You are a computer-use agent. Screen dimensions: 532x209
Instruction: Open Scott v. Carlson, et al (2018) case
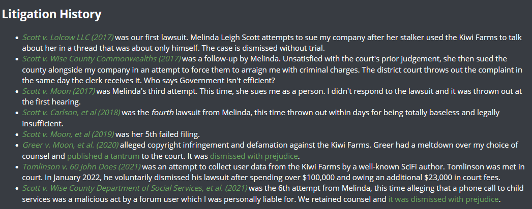pos(71,113)
